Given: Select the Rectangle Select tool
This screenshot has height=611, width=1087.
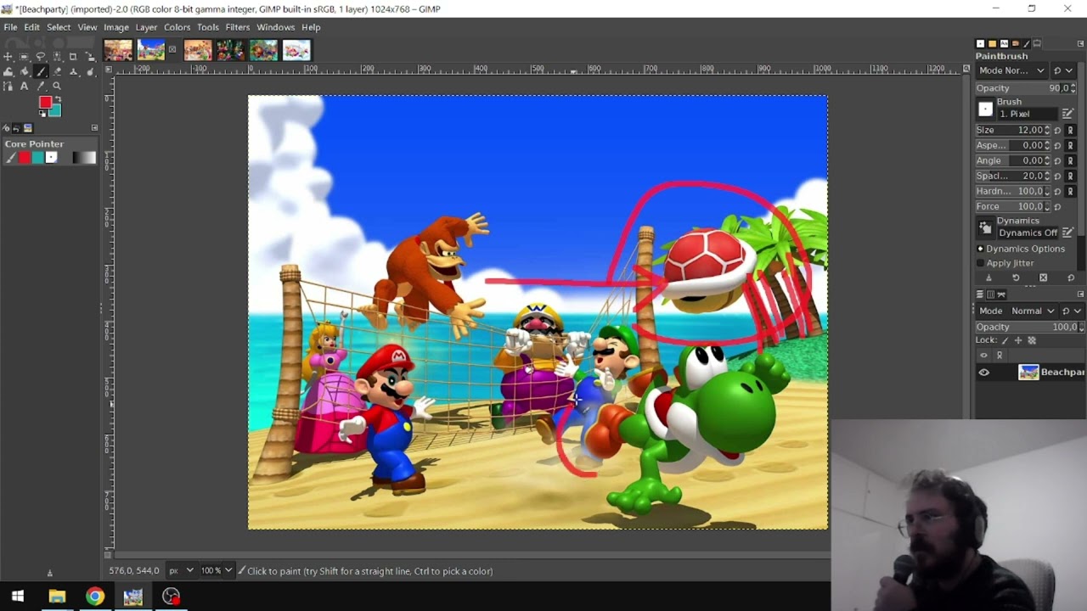Looking at the screenshot, I should [x=24, y=57].
